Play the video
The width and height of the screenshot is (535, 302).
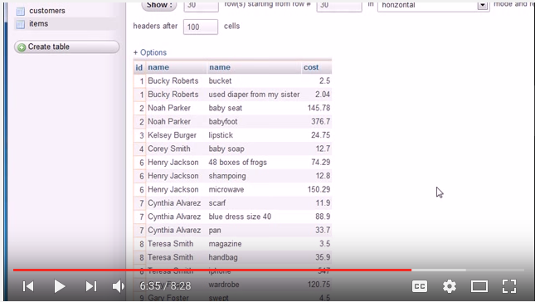(60, 286)
